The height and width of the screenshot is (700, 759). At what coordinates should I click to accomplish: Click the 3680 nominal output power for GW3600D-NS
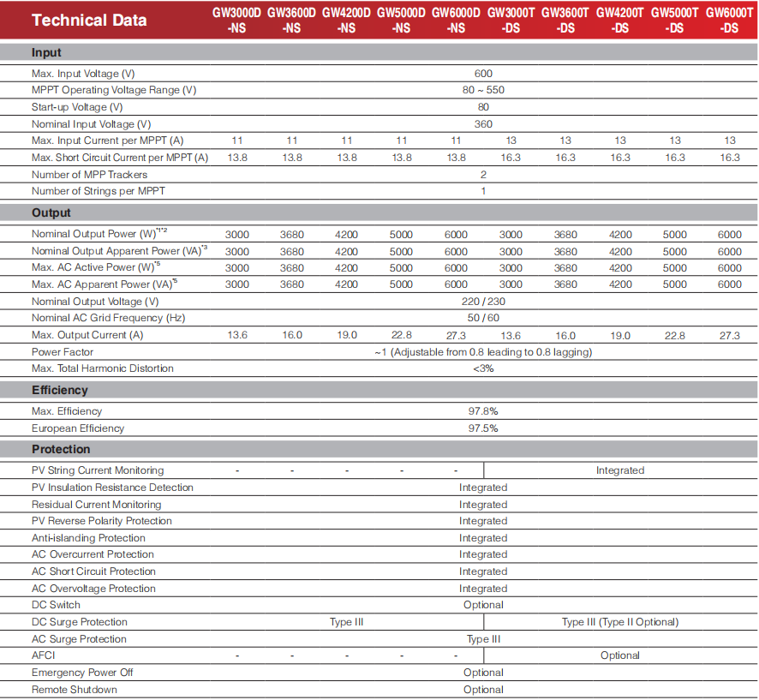(292, 235)
